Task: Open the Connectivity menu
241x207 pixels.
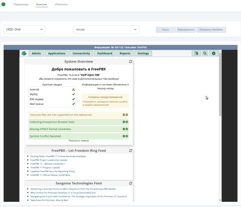Action: (81, 53)
